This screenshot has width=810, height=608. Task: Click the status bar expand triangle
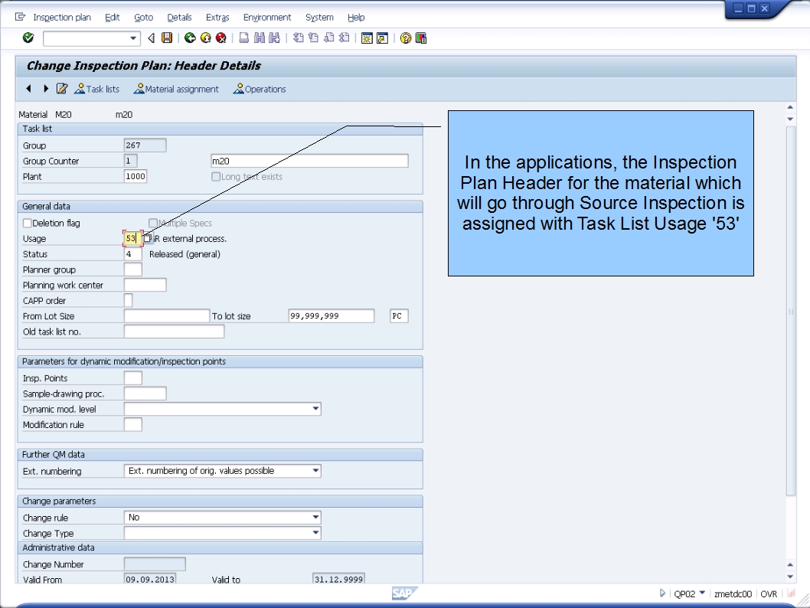(662, 593)
